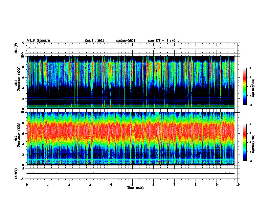Click the ch.1(V) axis "5" tick label

23,43
